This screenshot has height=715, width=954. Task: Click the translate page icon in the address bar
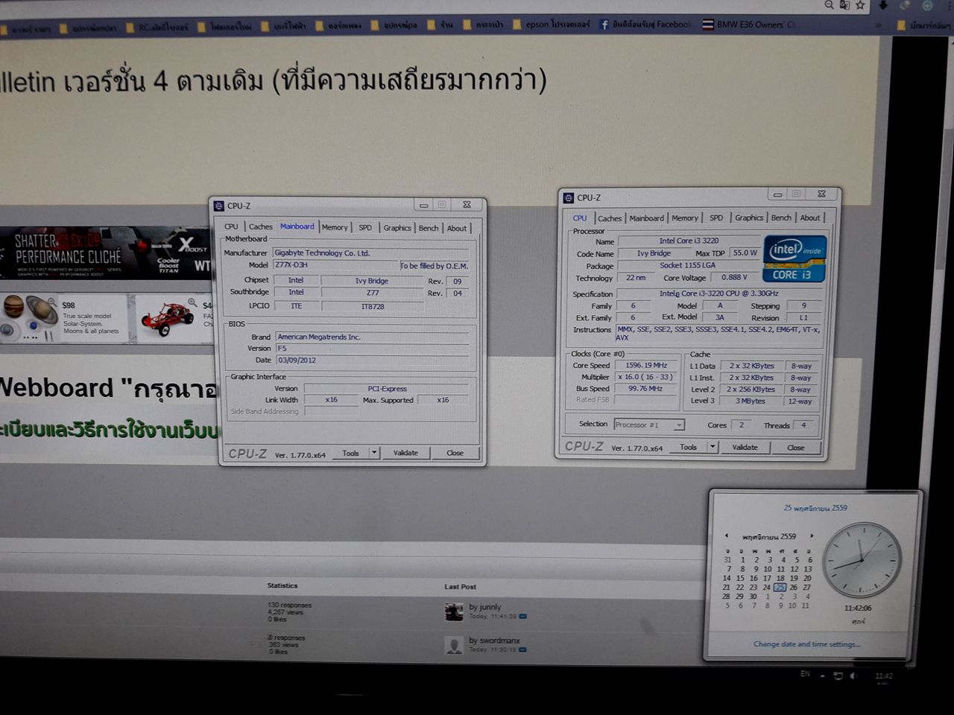(844, 5)
